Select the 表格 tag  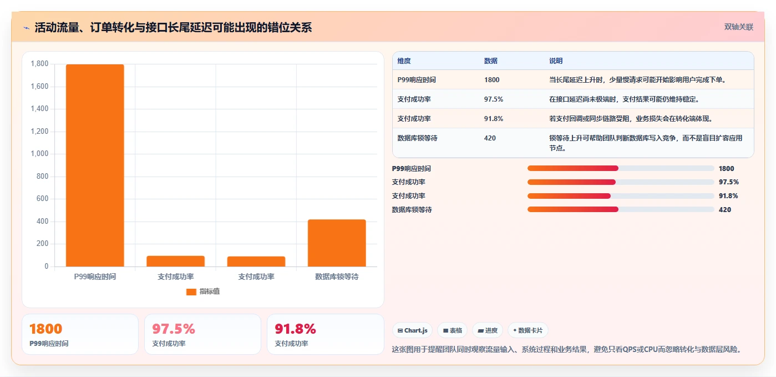[453, 330]
